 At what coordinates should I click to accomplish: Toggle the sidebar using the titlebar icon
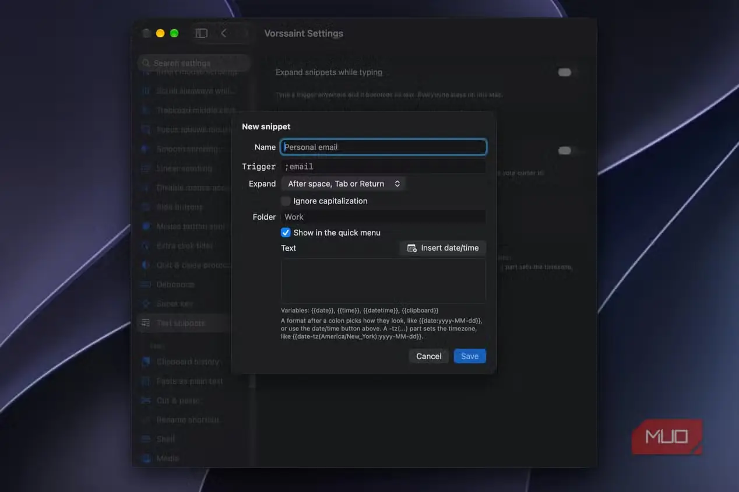click(201, 33)
